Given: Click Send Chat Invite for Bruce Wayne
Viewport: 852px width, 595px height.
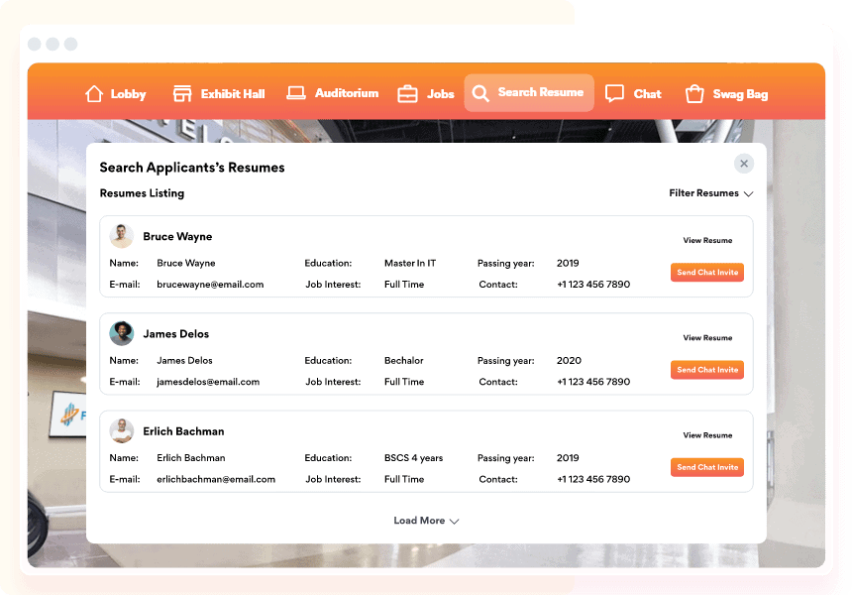Looking at the screenshot, I should (706, 272).
